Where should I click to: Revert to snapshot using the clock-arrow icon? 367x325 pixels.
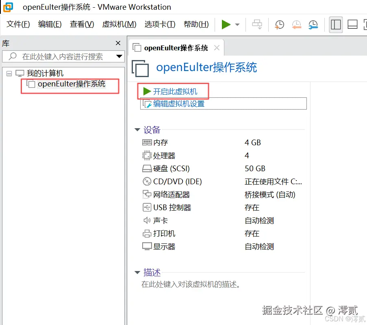coord(296,24)
